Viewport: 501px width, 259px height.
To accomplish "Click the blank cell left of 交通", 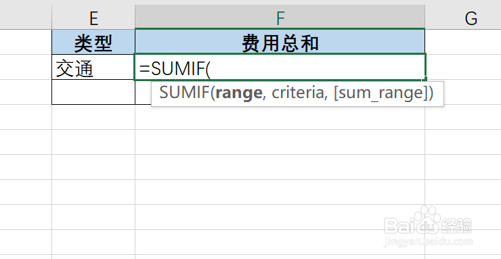I will 26,67.
